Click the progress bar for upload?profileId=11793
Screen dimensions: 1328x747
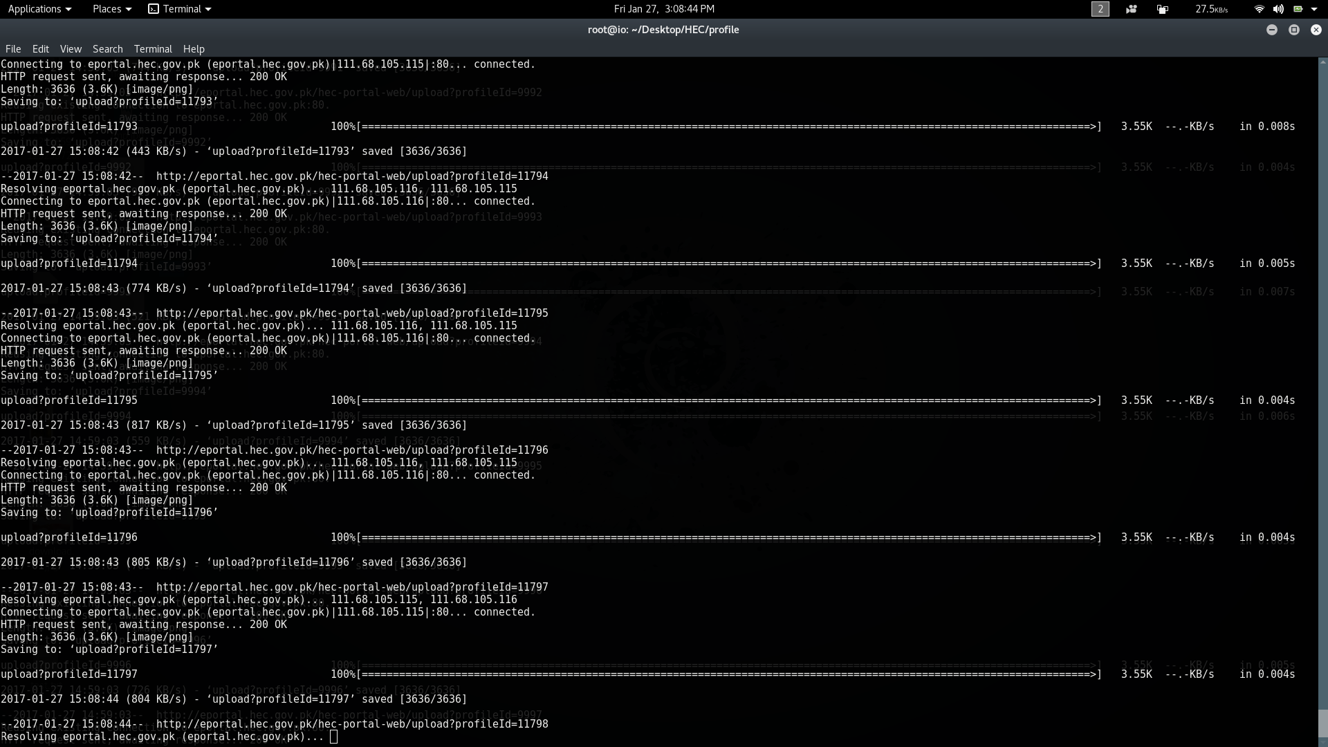(x=729, y=127)
